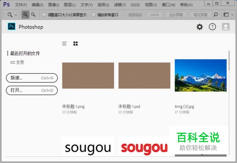This screenshot has width=237, height=163.
Task: Open the 3D(D) menu
Action: [x=135, y=5]
